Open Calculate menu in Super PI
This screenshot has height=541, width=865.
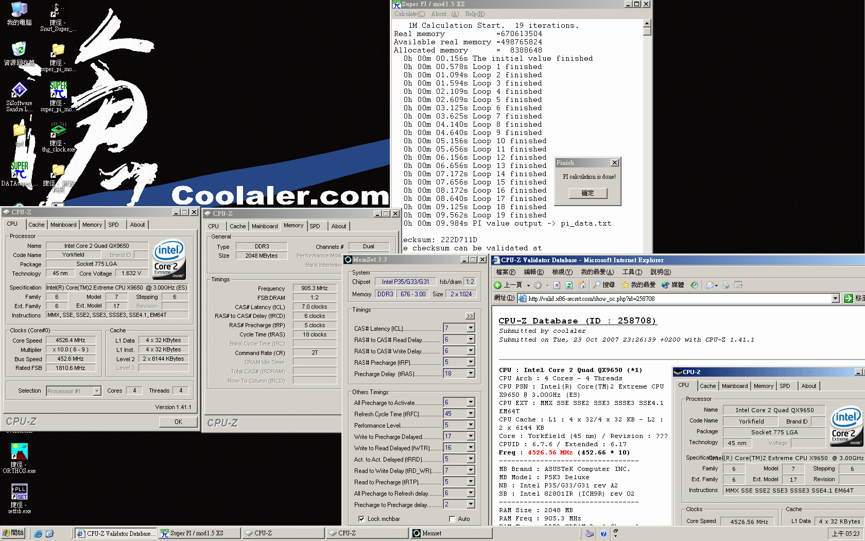pyautogui.click(x=409, y=14)
